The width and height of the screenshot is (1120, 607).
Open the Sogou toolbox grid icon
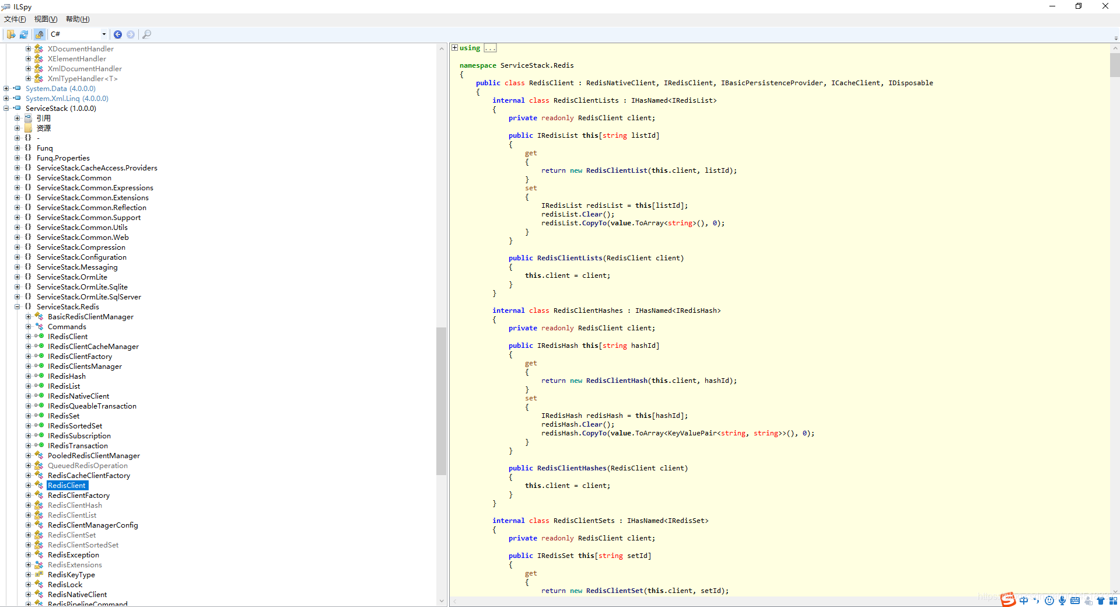click(x=1113, y=601)
